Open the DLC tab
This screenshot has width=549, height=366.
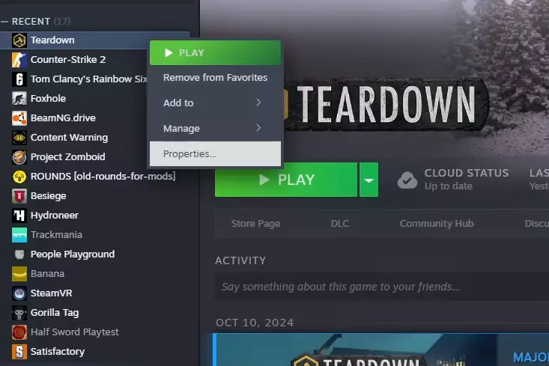[x=340, y=224]
